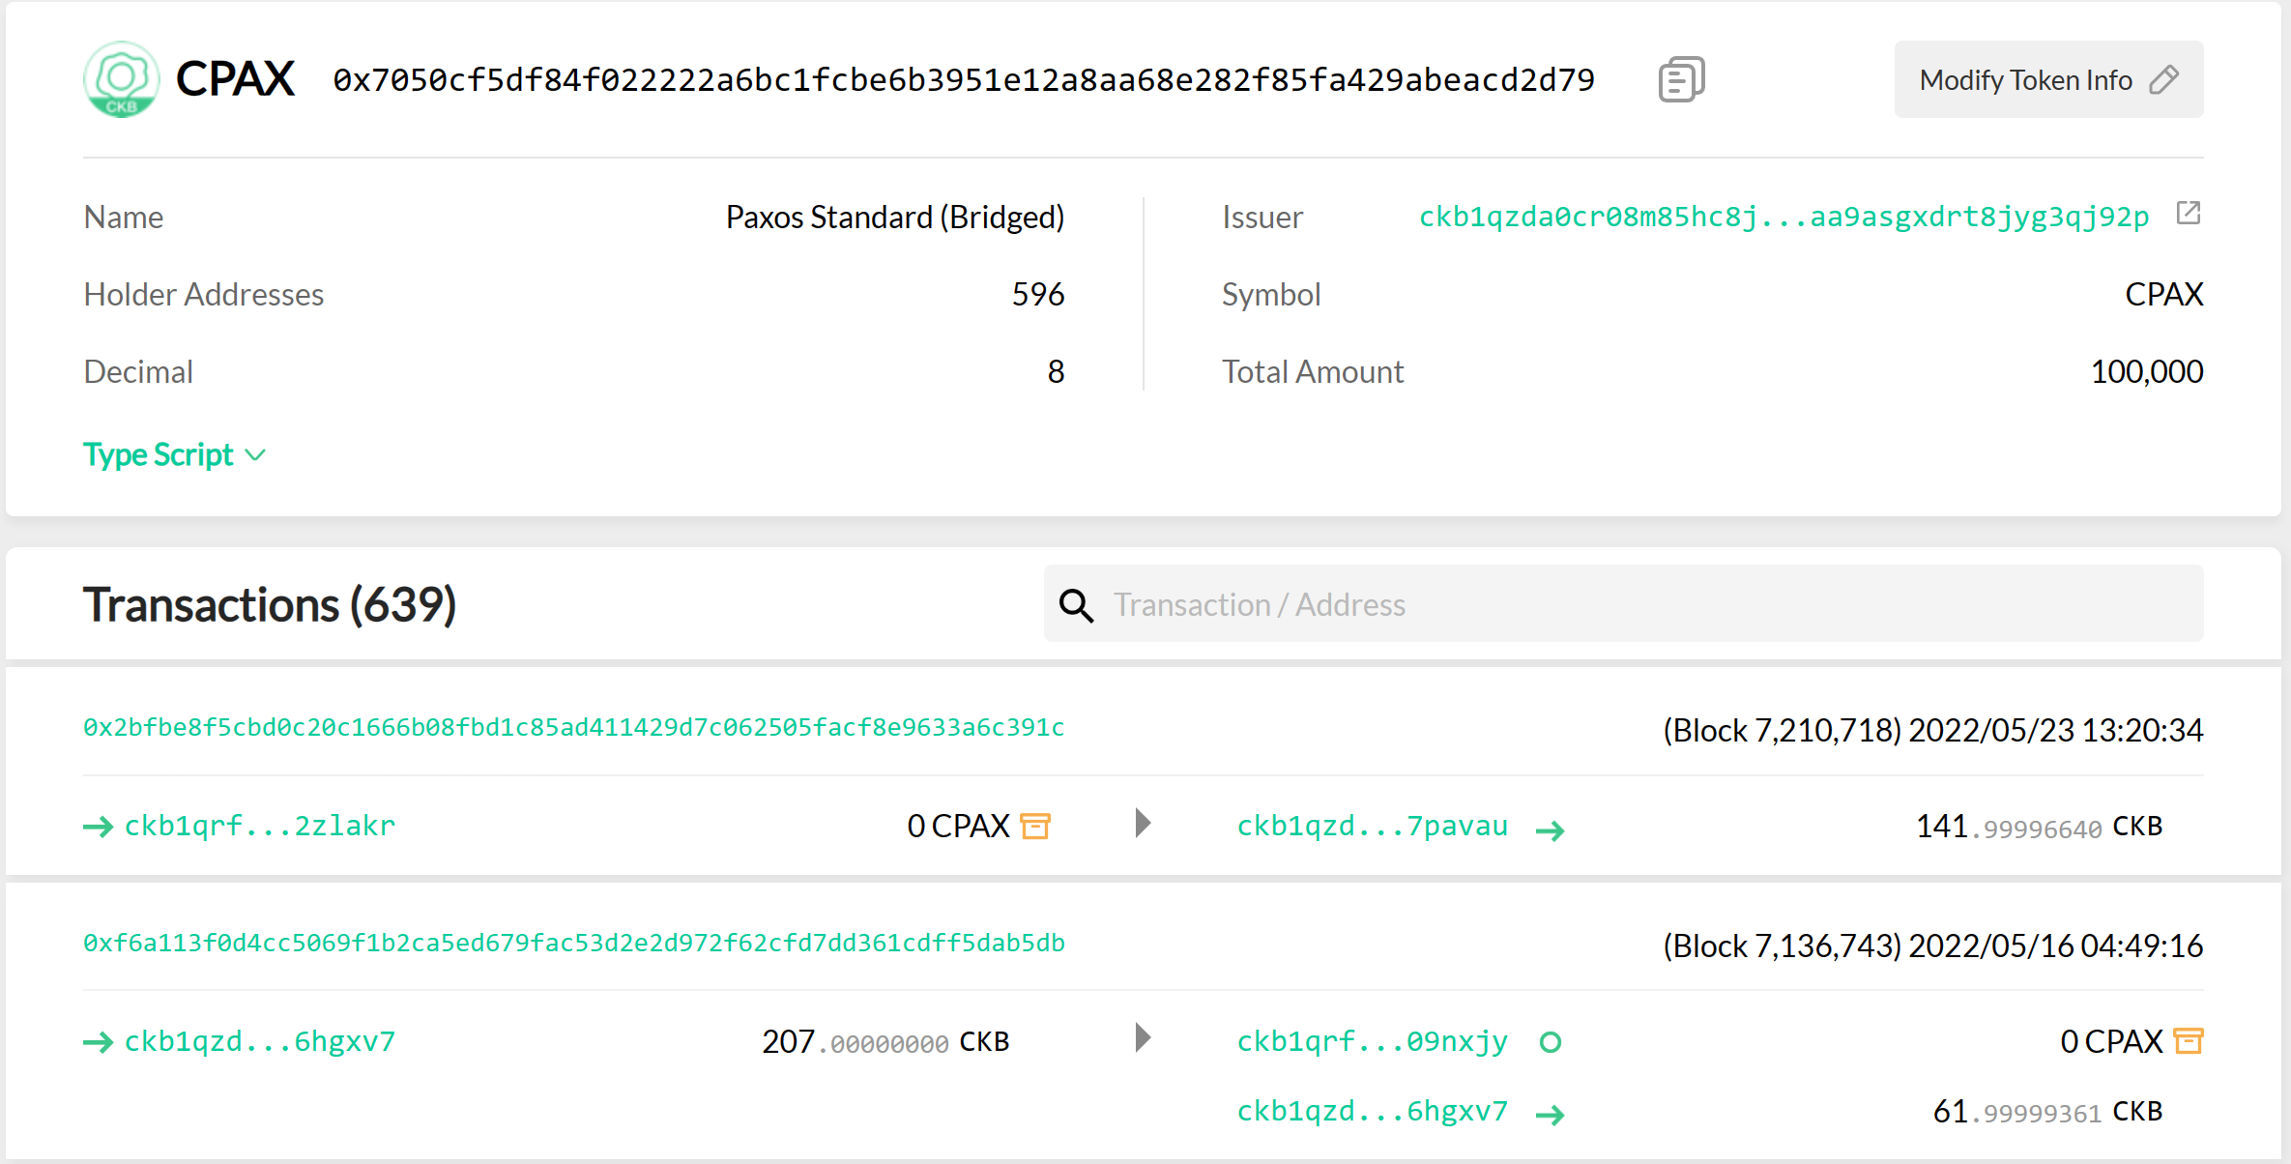Click the arrow after ckb1qzd...7pavau output
The width and height of the screenshot is (2291, 1164).
(x=1551, y=830)
